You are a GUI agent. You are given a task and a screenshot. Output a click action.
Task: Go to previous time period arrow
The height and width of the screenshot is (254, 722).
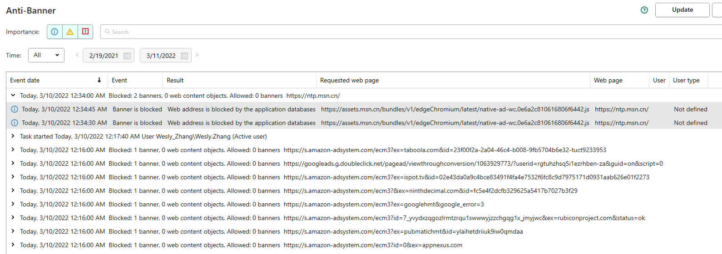coord(77,55)
